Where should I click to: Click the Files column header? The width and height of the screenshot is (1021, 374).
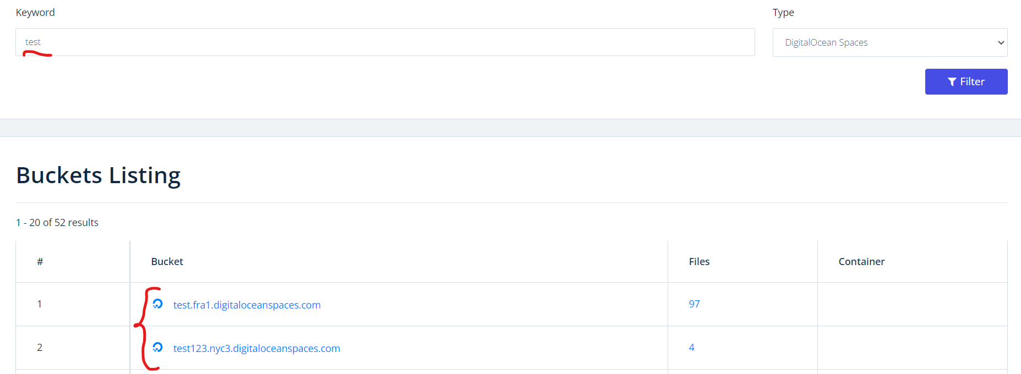tap(699, 262)
